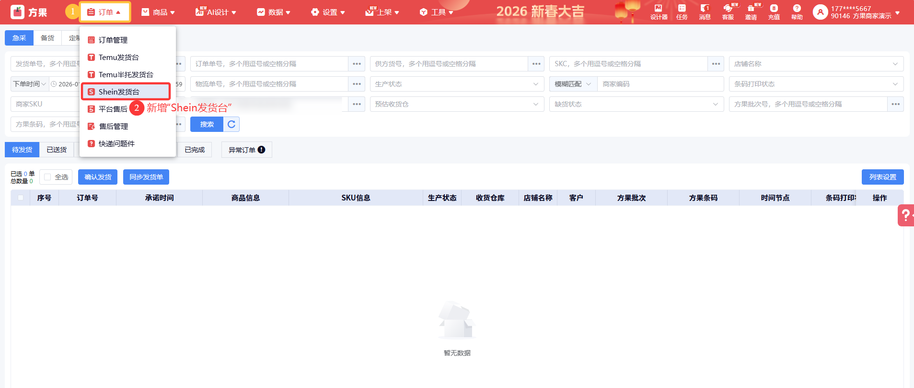Click the 同步发货单 button
Image resolution: width=914 pixels, height=388 pixels.
(146, 177)
